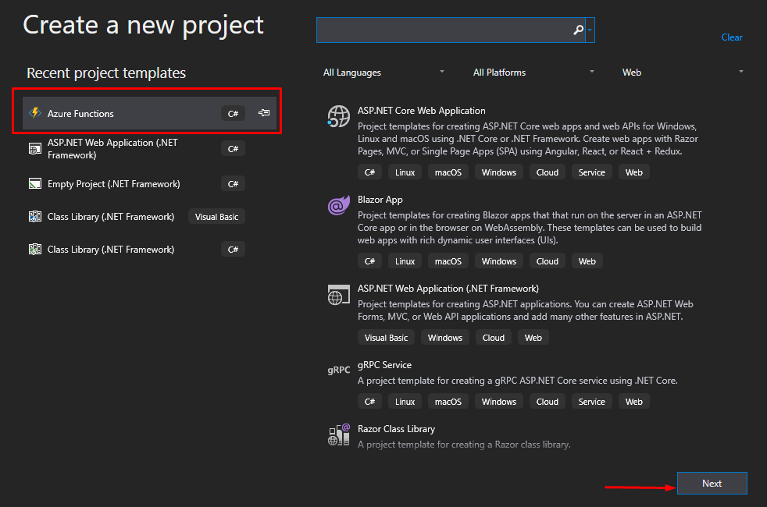The height and width of the screenshot is (507, 767).
Task: Click the gRPC Service icon
Action: [338, 370]
